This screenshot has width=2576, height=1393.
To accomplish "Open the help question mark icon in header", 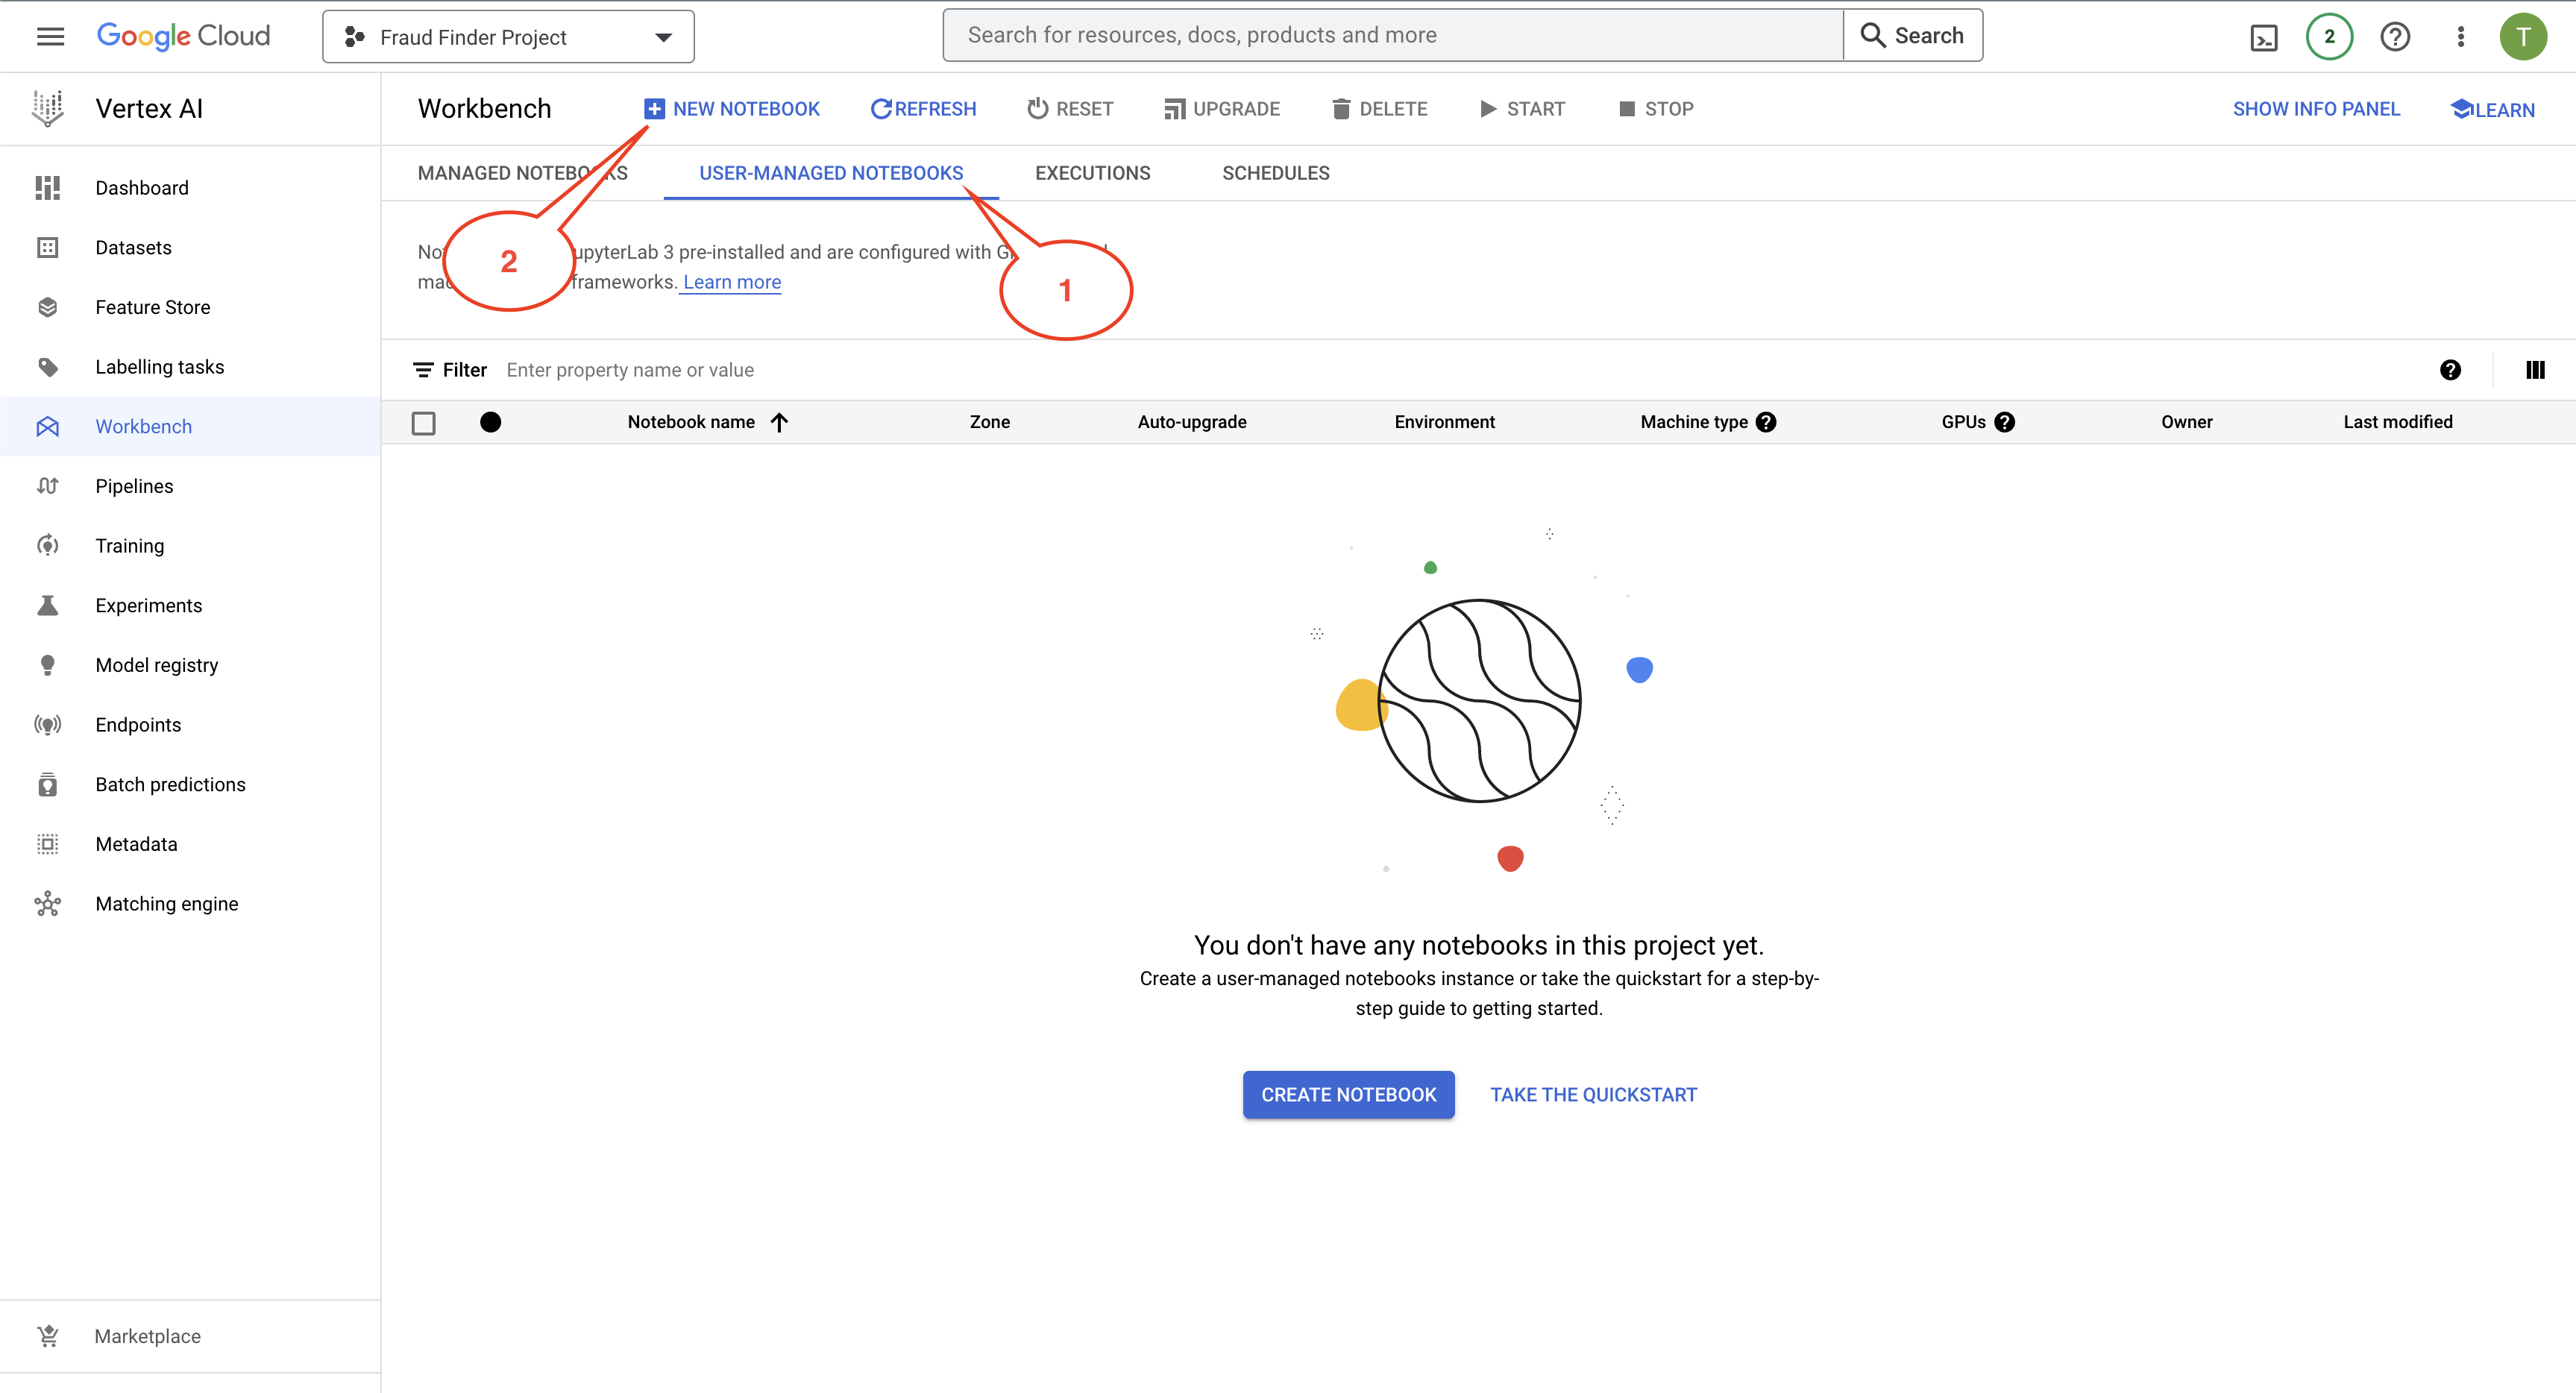I will click(2395, 37).
